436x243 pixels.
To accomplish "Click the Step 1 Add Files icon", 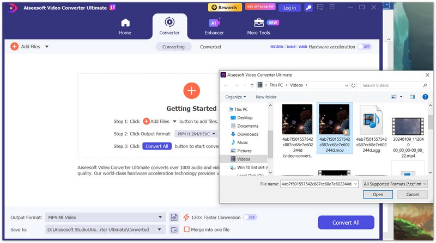I will [x=146, y=121].
